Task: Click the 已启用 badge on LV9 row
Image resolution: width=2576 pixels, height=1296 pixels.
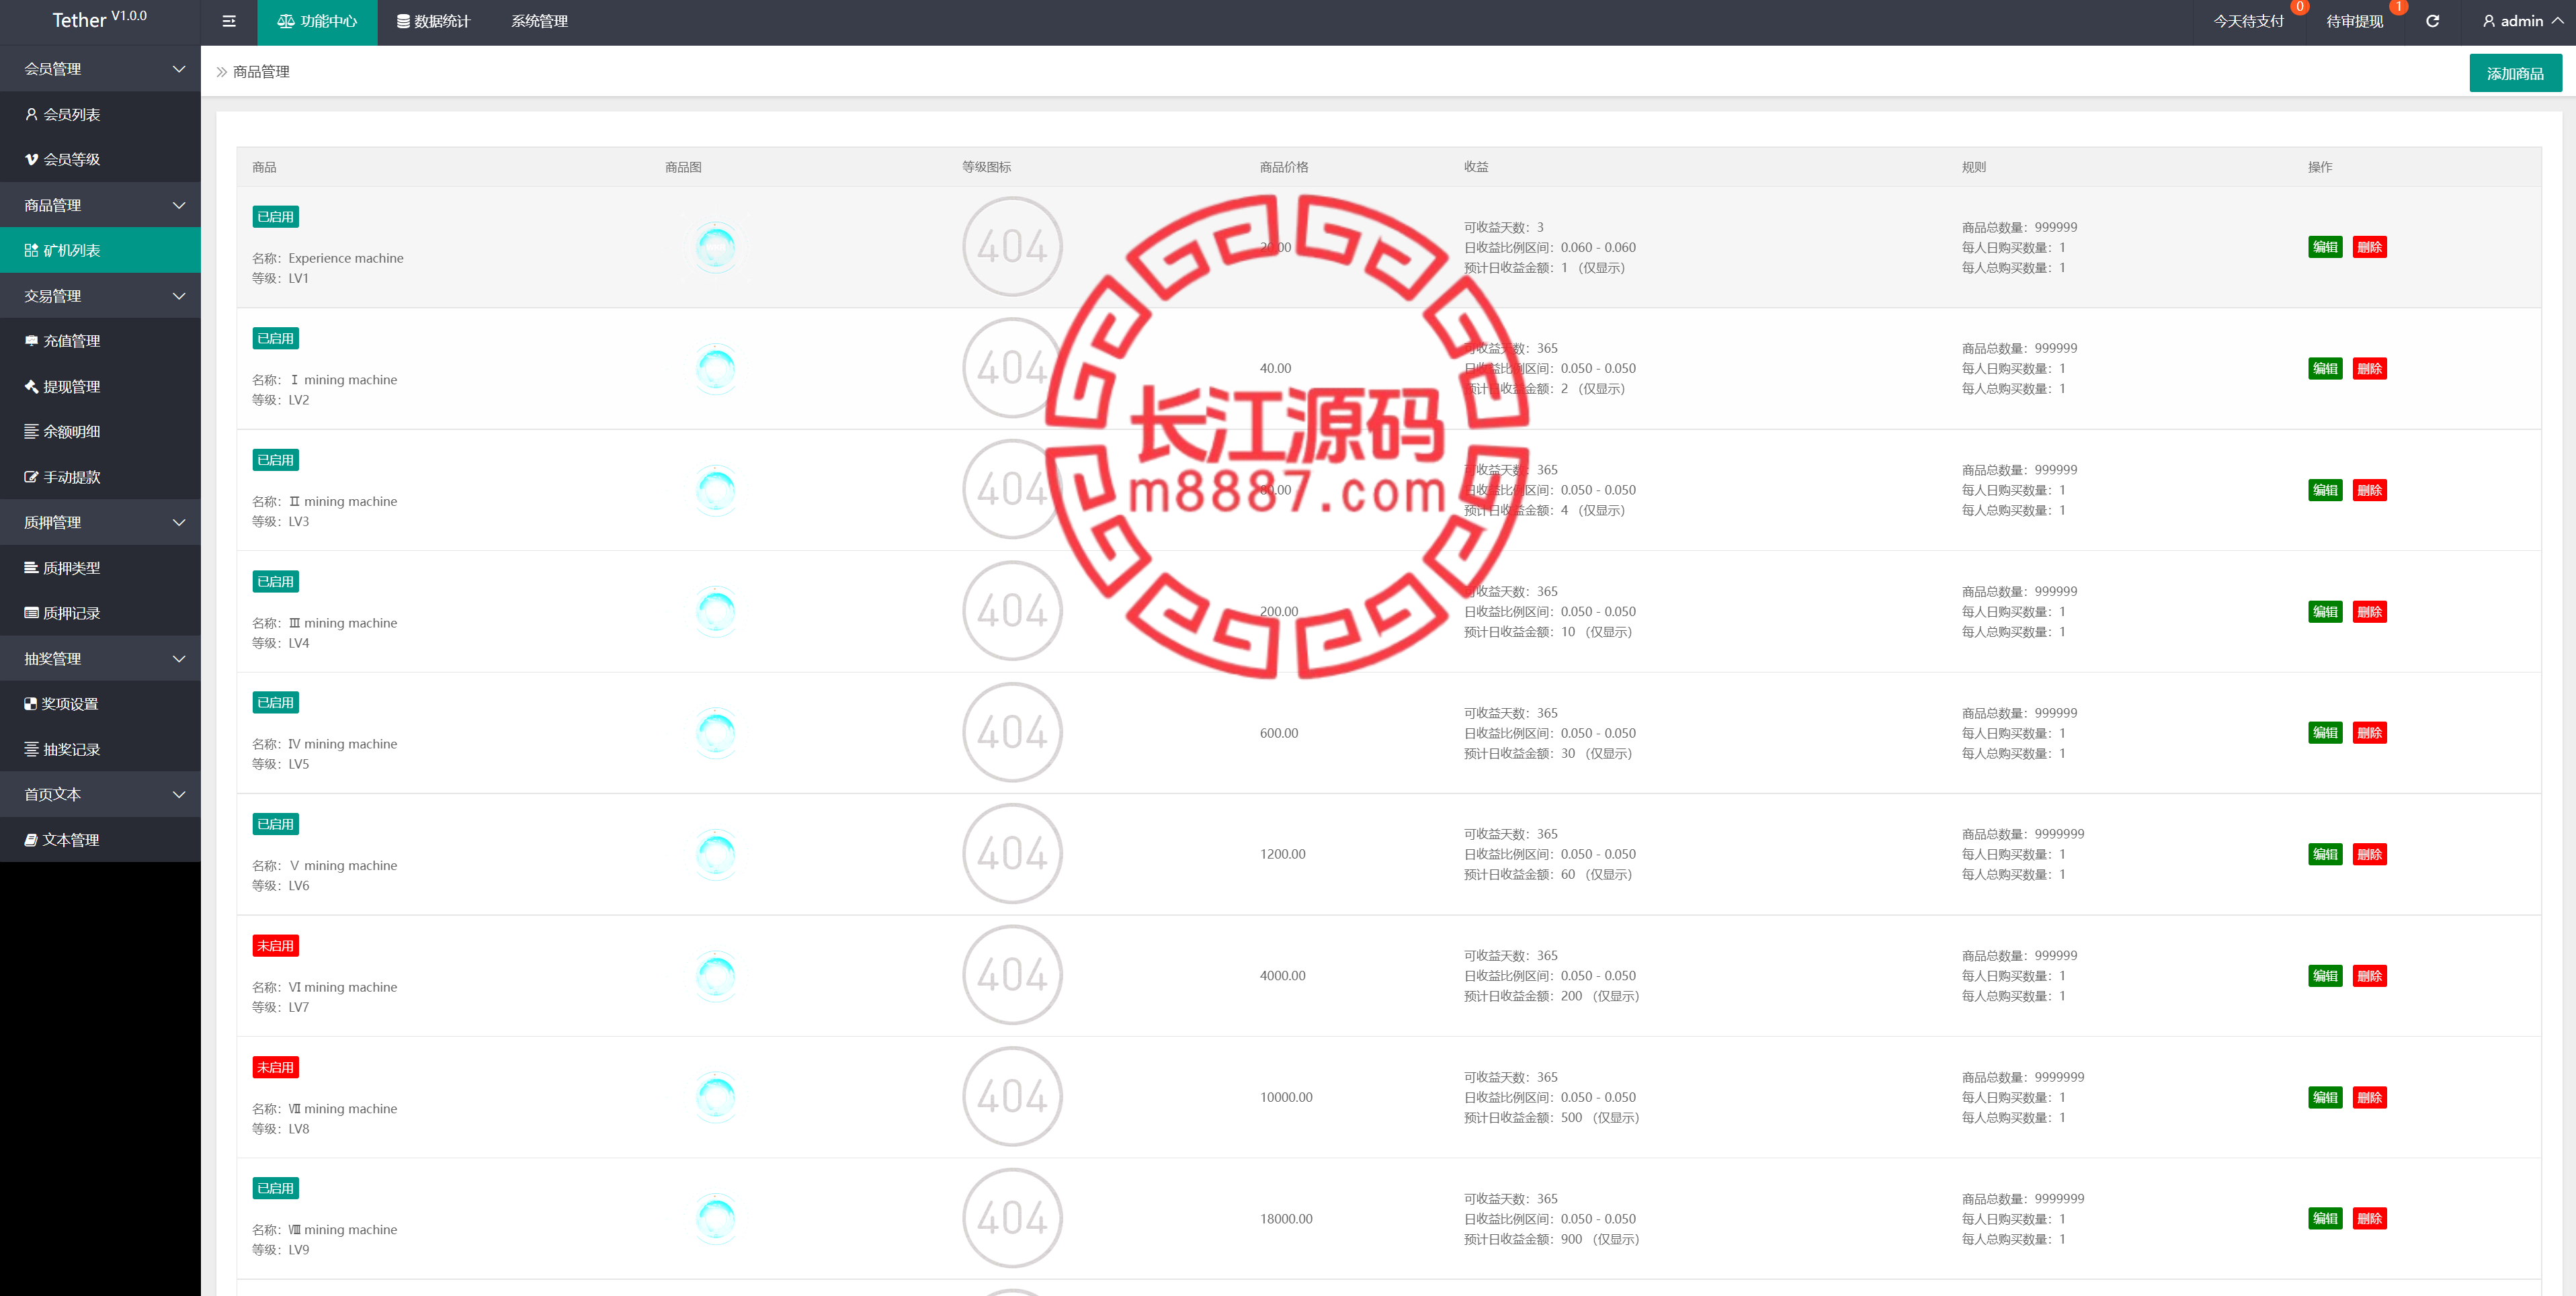Action: [275, 1188]
